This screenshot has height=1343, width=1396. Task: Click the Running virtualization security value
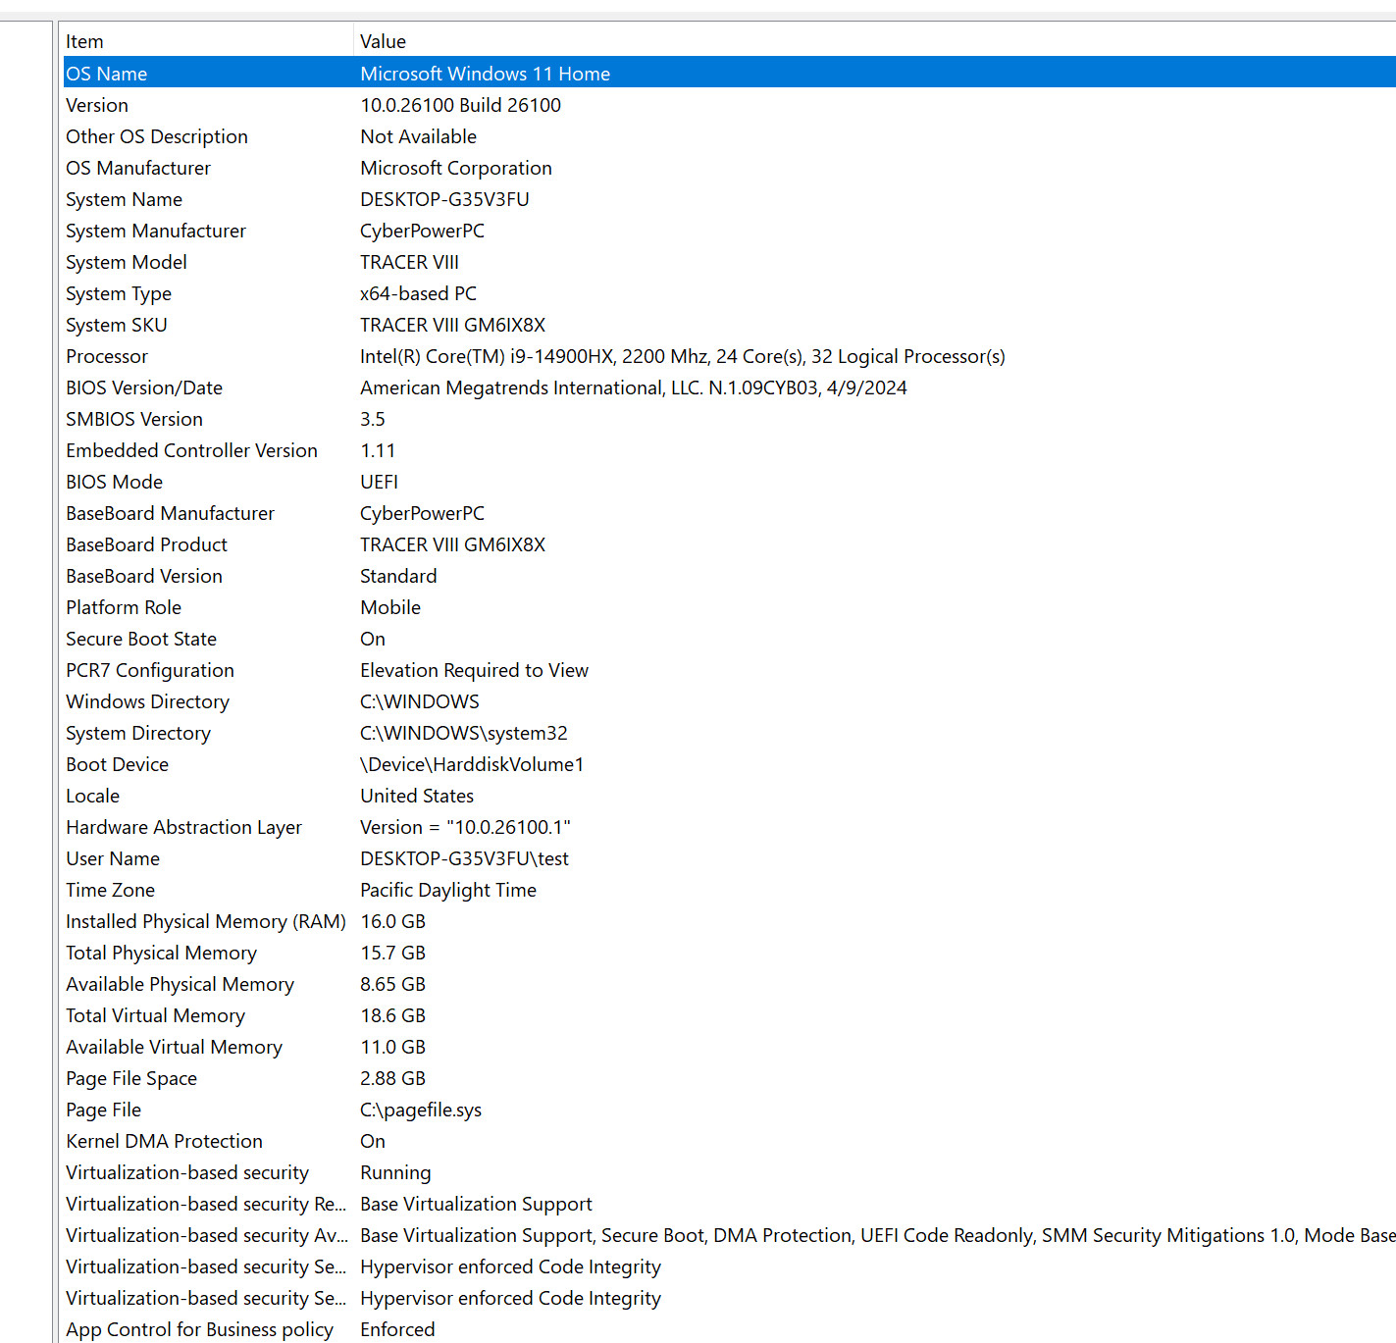(395, 1172)
